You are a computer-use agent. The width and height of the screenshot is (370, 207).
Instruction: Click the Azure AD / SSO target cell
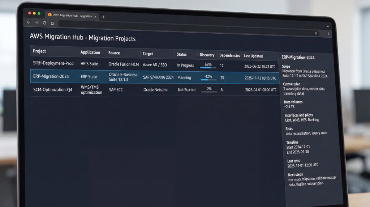point(155,65)
